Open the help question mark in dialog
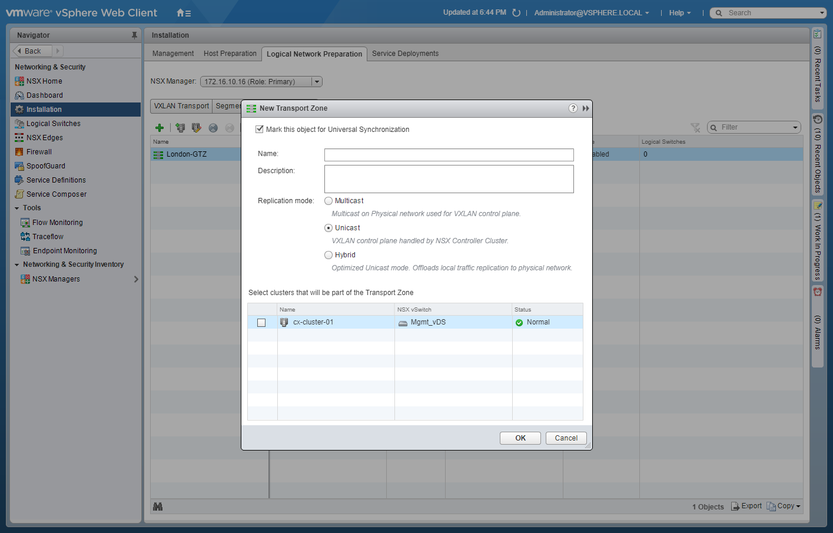 pos(573,108)
